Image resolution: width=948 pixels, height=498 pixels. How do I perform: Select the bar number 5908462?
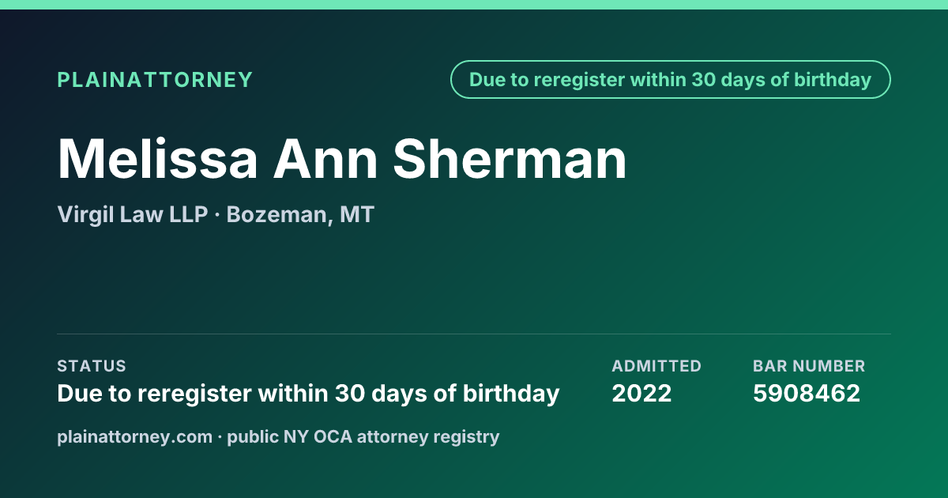pyautogui.click(x=807, y=393)
